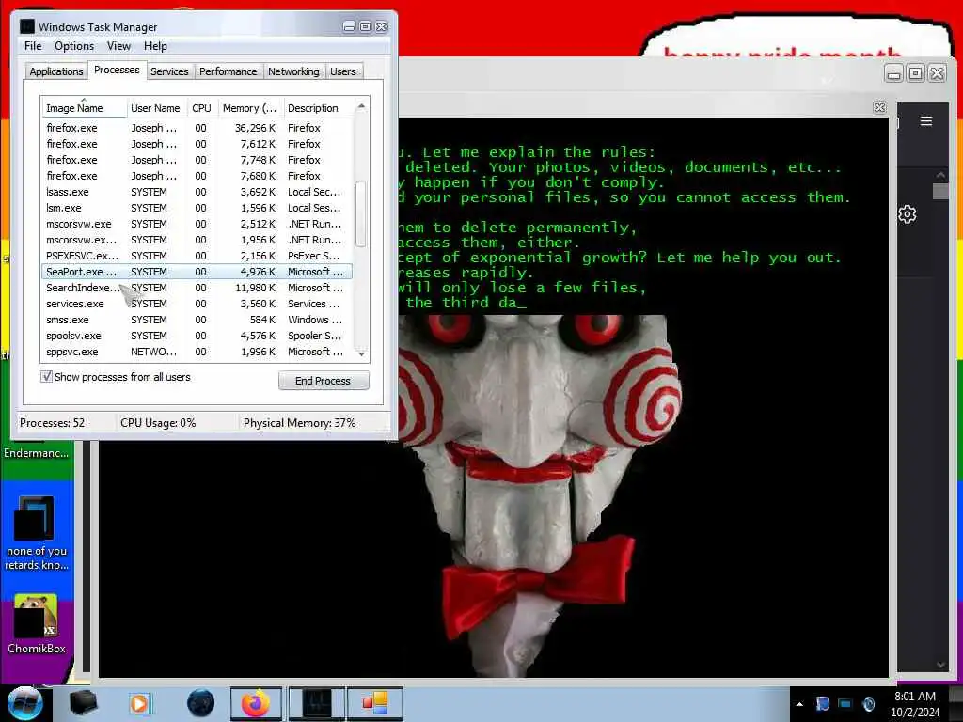
Task: Select the lsm.exe process row
Action: point(197,208)
